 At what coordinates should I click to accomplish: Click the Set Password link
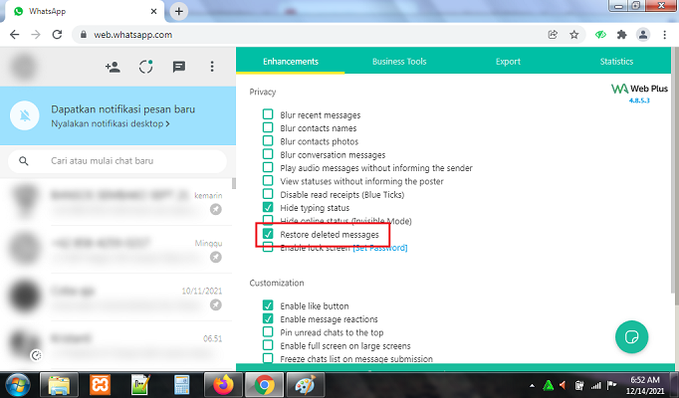(380, 248)
